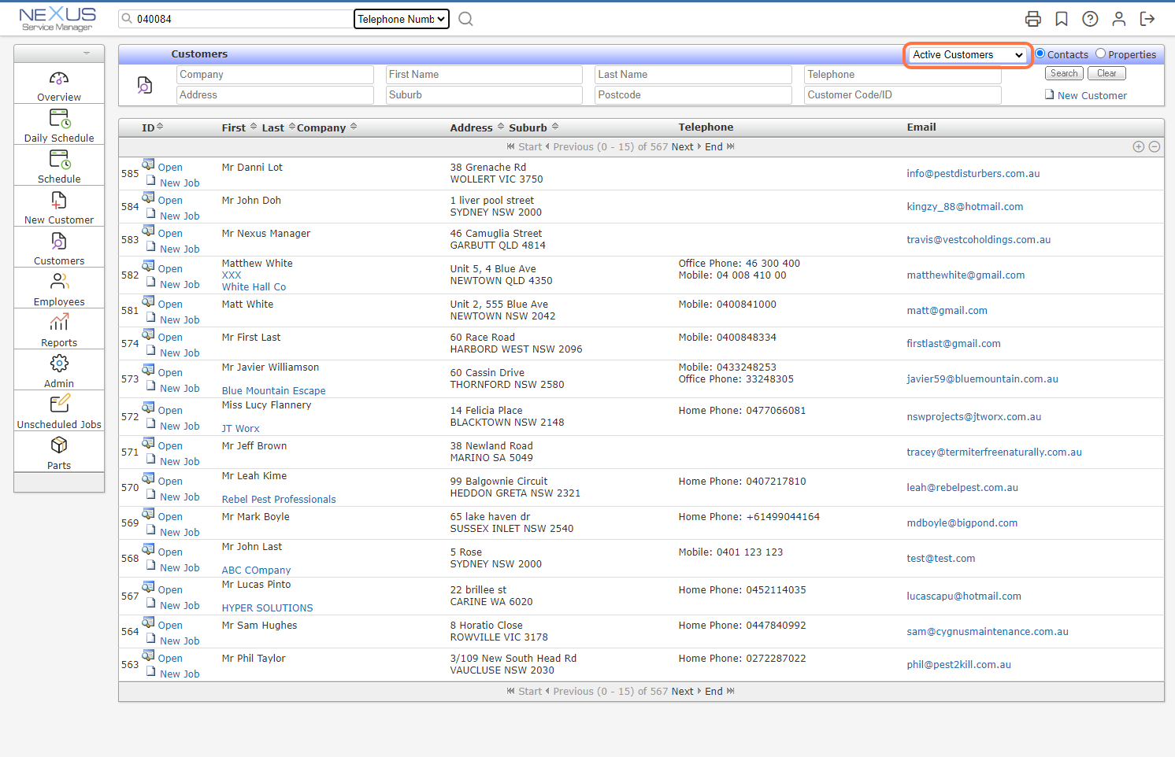Viewport: 1175px width, 757px height.
Task: Open the Daily Schedule panel
Action: coord(58,126)
